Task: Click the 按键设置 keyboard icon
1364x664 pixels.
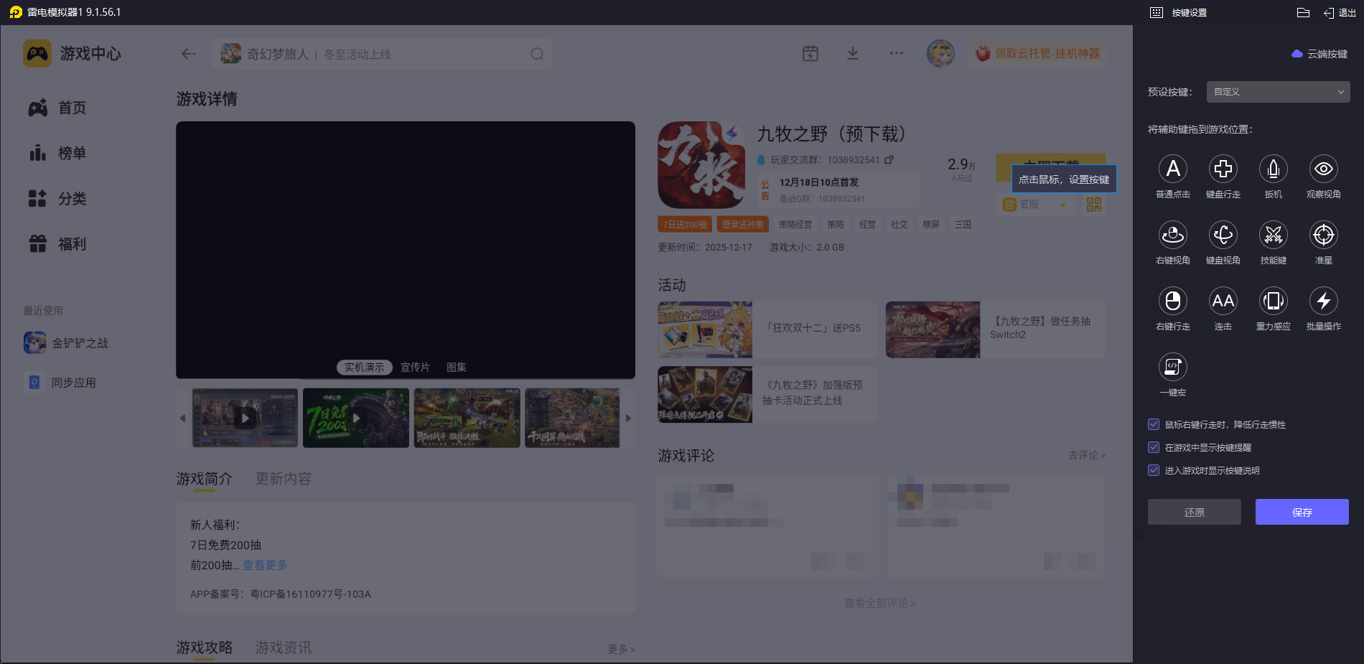Action: [x=1157, y=13]
